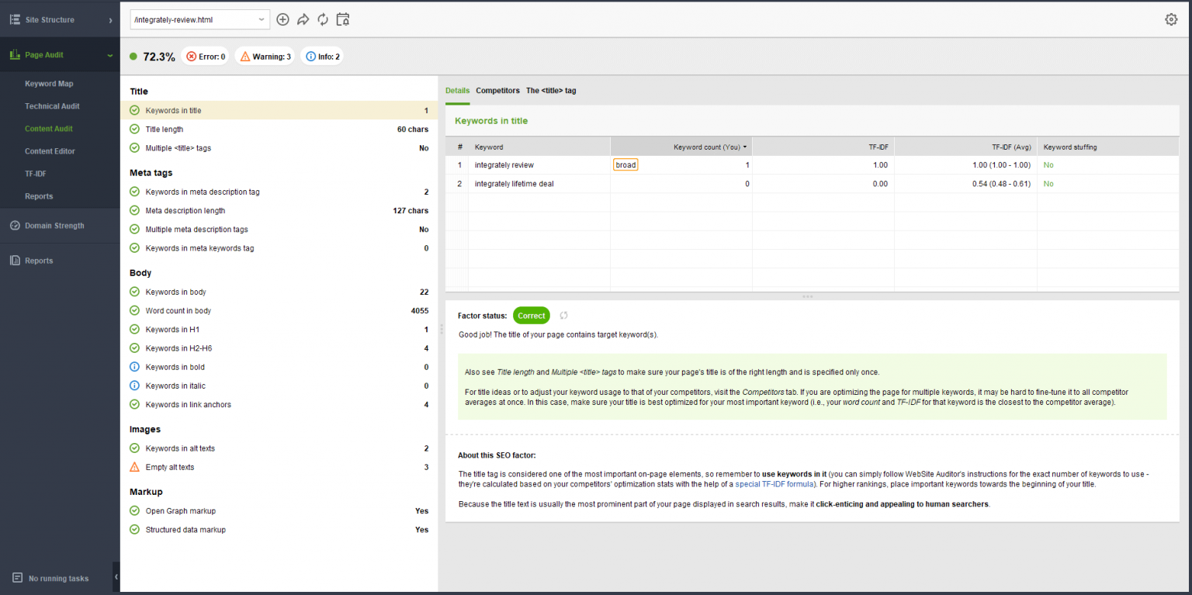
Task: Click the green Correct status badge
Action: [531, 315]
